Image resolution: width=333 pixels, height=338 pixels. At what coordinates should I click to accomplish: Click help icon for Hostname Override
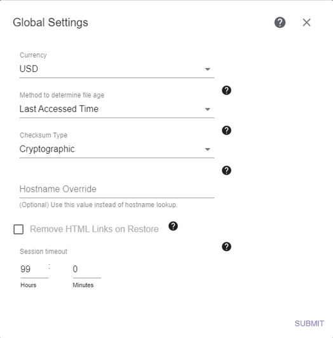coord(226,170)
